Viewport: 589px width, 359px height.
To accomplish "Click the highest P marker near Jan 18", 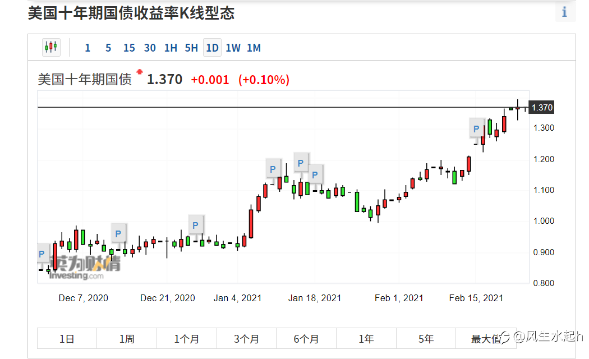I will [301, 163].
